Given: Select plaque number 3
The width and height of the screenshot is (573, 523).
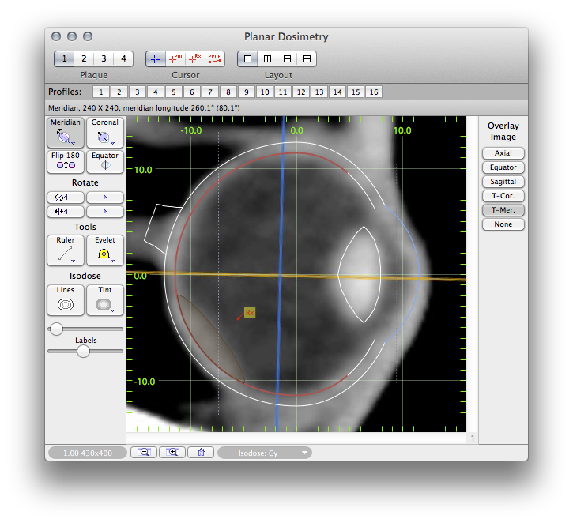Looking at the screenshot, I should coord(103,58).
